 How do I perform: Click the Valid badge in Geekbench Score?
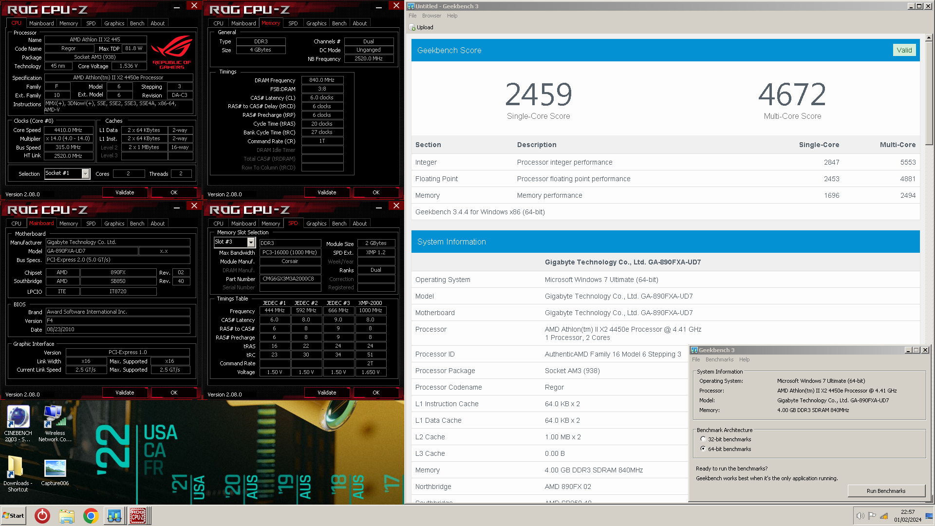point(904,50)
